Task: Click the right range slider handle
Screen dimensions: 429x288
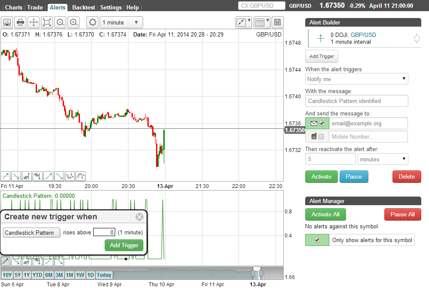Action: 261,273
